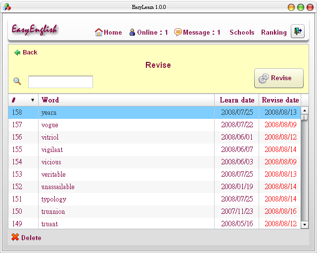Click the red X delete icon
Screen dimensions: 317x253
pyautogui.click(x=15, y=237)
